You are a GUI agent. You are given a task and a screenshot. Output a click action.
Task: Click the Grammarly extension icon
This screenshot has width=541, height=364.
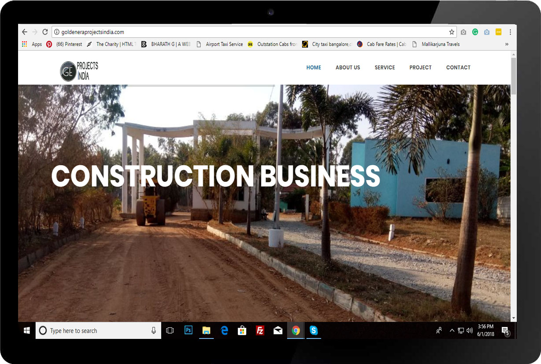click(x=475, y=32)
